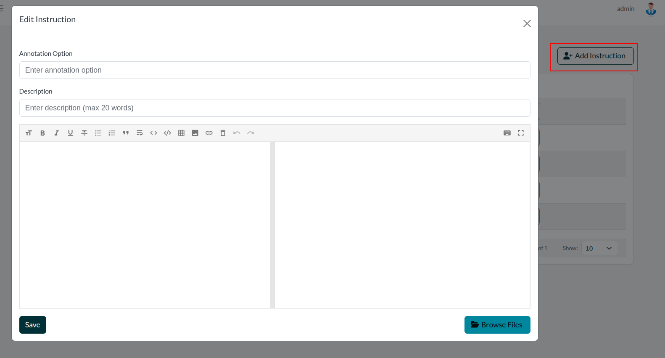This screenshot has height=358, width=665.
Task: Open keyboard shortcuts help in the editor
Action: pyautogui.click(x=507, y=133)
